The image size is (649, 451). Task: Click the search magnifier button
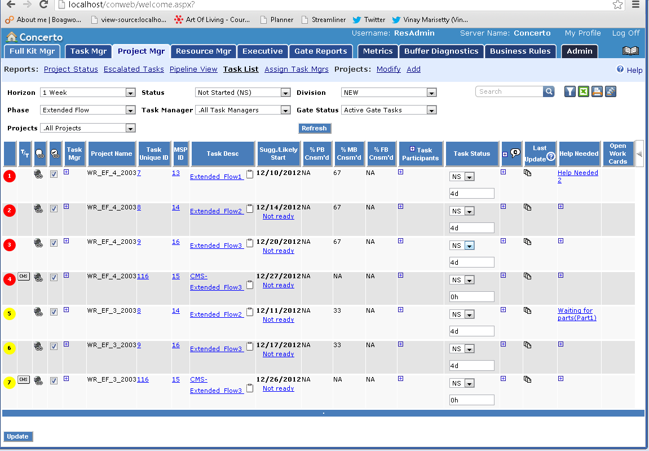(x=549, y=91)
